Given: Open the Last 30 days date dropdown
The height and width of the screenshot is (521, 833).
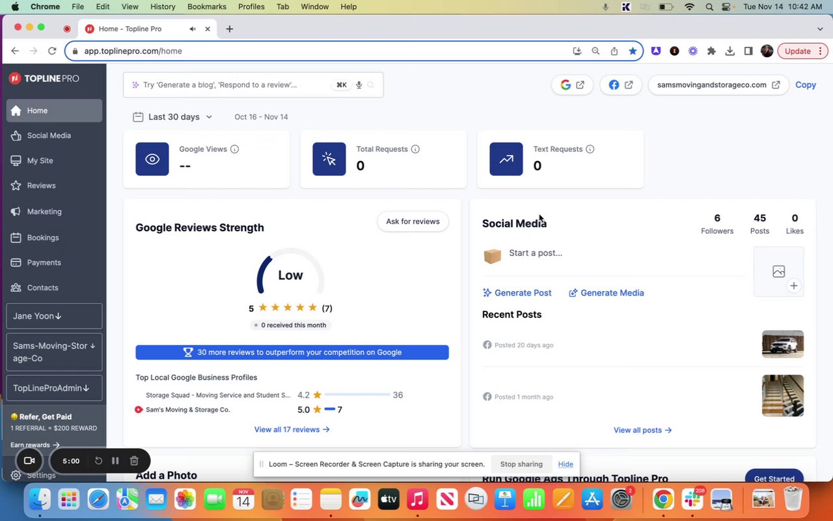Looking at the screenshot, I should point(172,117).
